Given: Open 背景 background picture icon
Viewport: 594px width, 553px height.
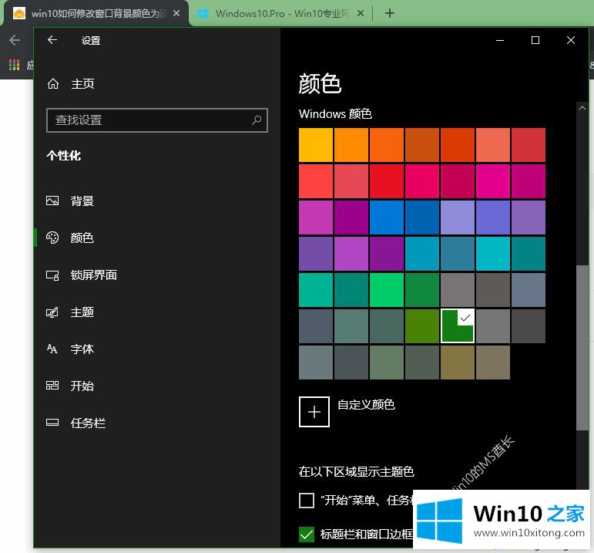Looking at the screenshot, I should (52, 201).
